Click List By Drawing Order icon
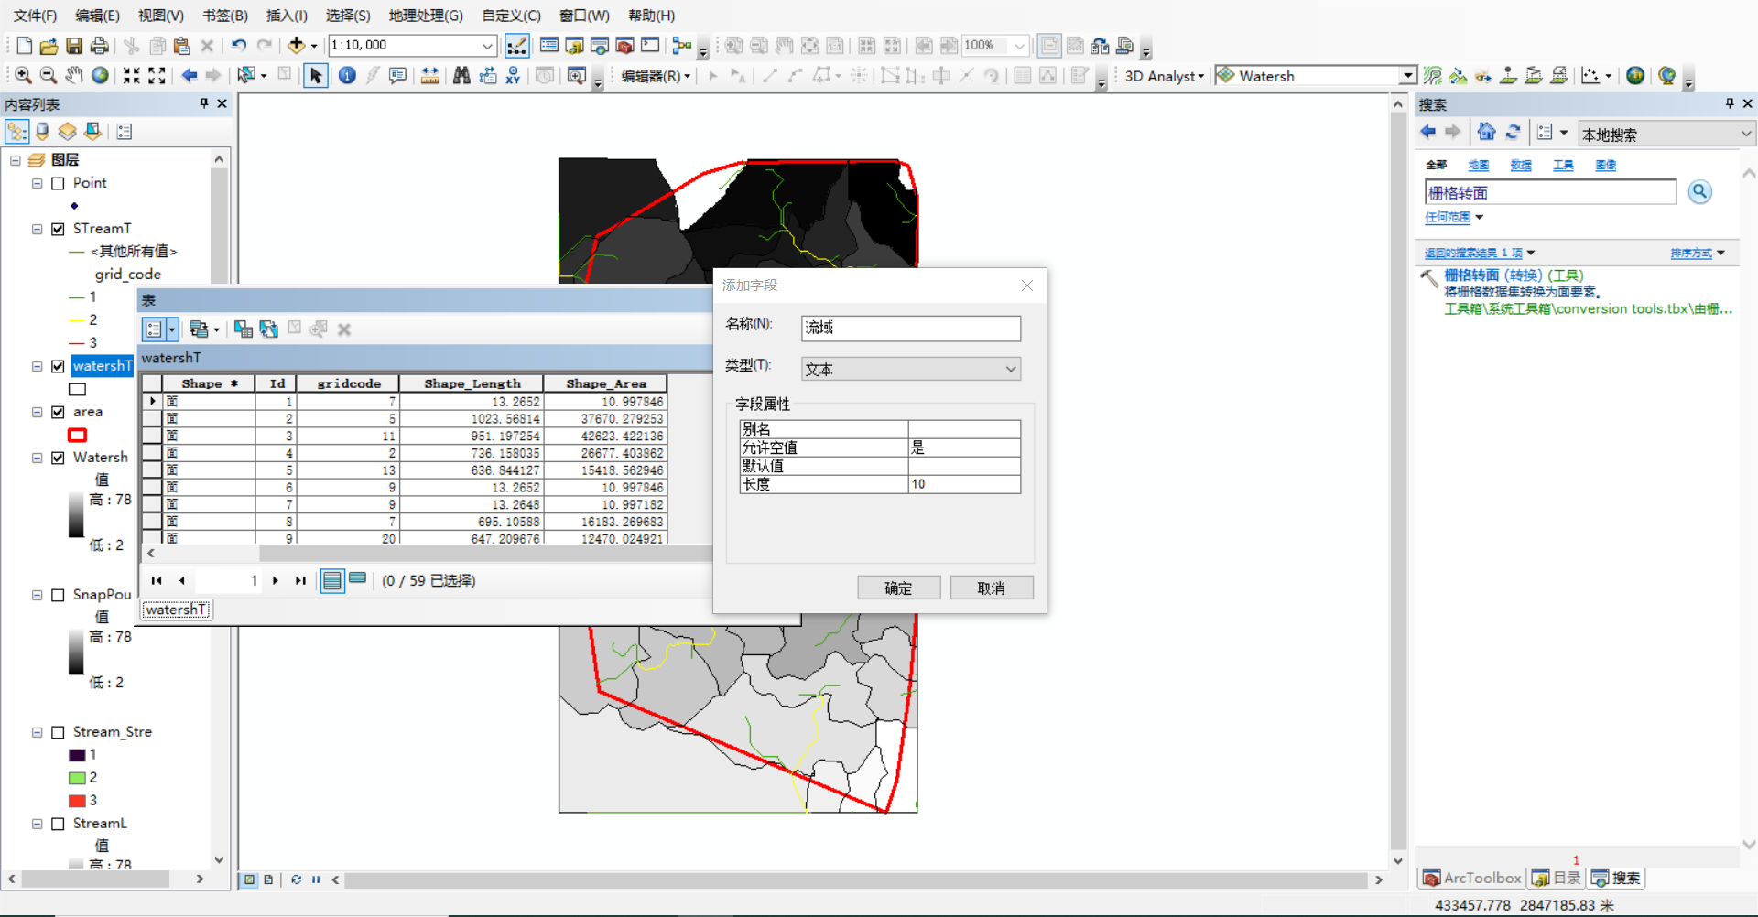The image size is (1758, 917). click(16, 132)
